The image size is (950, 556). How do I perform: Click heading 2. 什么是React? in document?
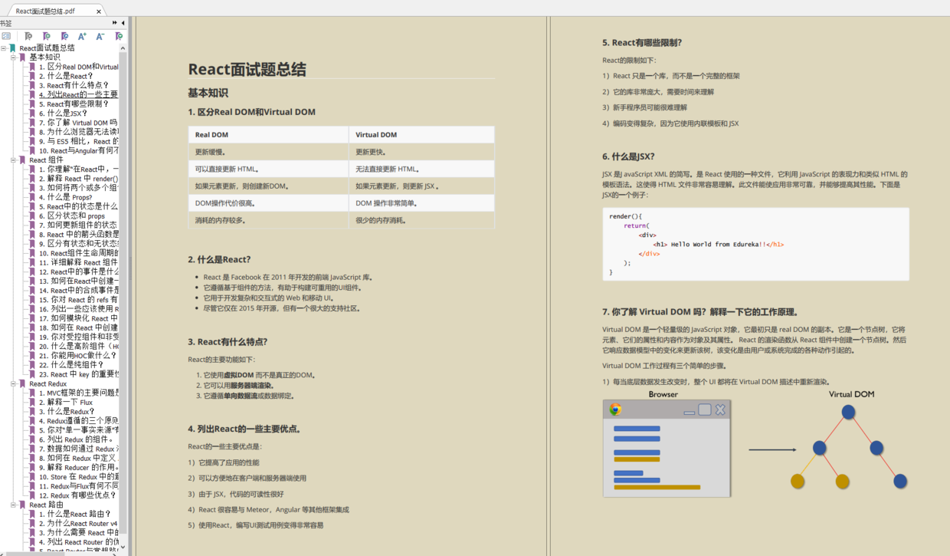(x=219, y=259)
